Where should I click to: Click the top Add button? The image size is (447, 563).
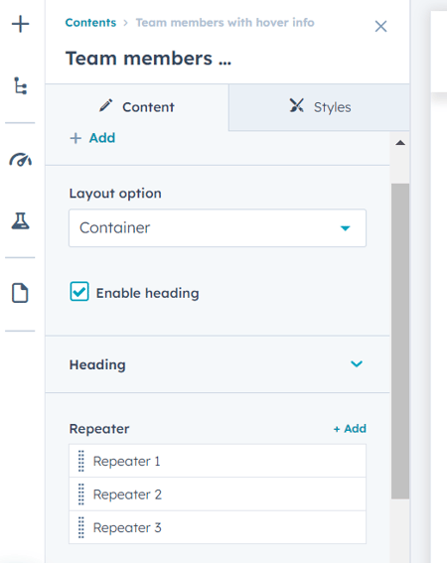click(x=92, y=138)
